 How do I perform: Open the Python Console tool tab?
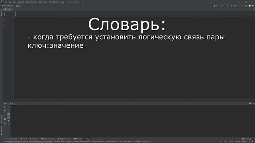pos(65,139)
